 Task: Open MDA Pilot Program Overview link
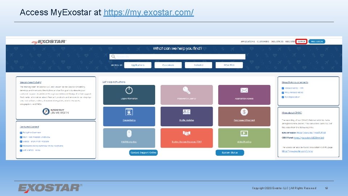(36, 137)
